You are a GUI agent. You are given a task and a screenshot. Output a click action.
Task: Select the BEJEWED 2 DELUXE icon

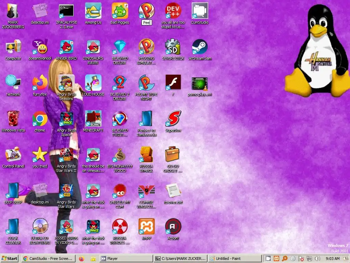[x=120, y=83]
